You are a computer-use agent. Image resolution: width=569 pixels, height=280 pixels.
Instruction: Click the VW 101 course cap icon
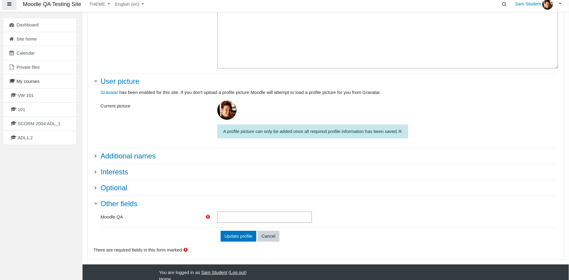click(13, 95)
